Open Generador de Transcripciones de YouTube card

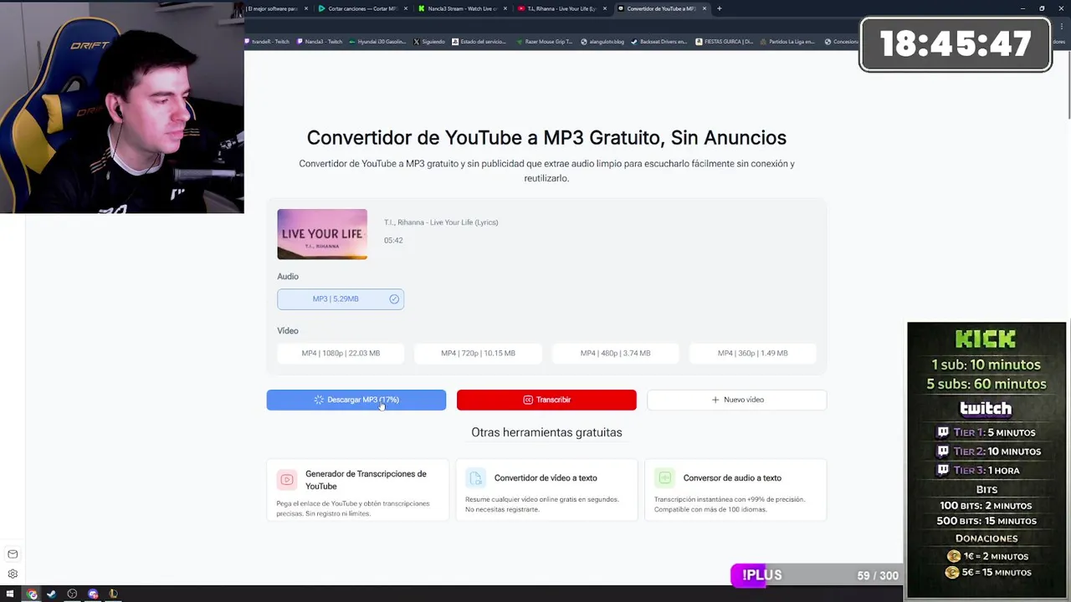357,490
